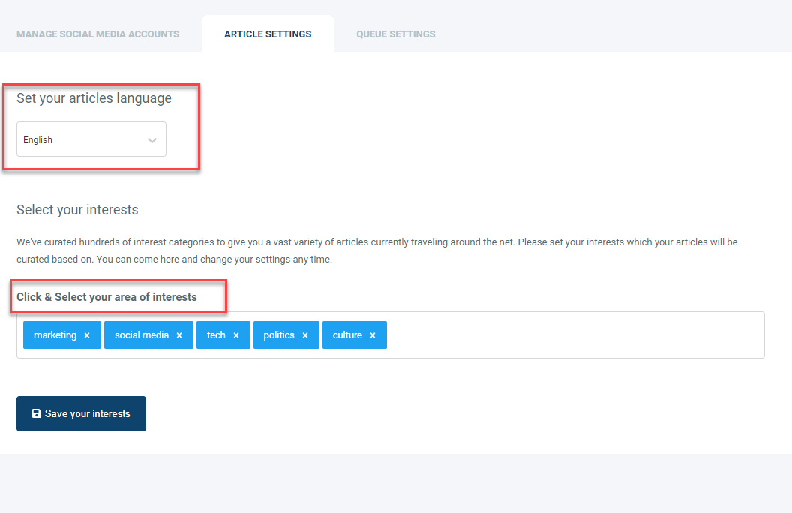This screenshot has width=792, height=513.
Task: Remove the culture interest tag
Action: click(373, 334)
